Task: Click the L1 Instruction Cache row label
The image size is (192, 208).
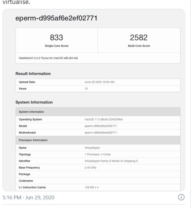Action: pos(32,187)
